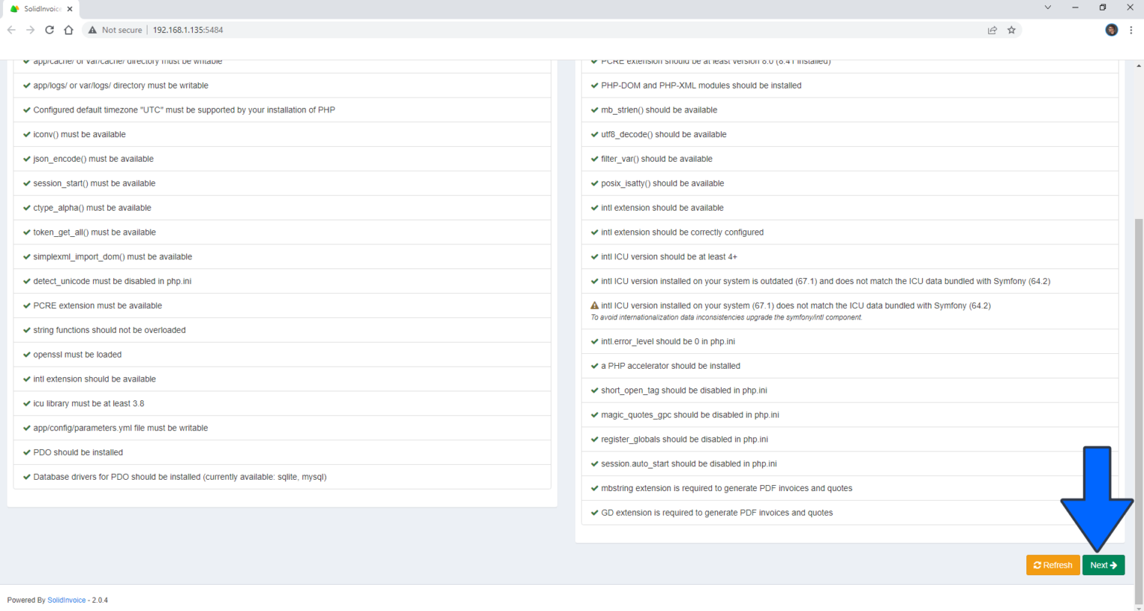
Task: Click checkmark beside openssl must be loaded
Action: tap(27, 355)
